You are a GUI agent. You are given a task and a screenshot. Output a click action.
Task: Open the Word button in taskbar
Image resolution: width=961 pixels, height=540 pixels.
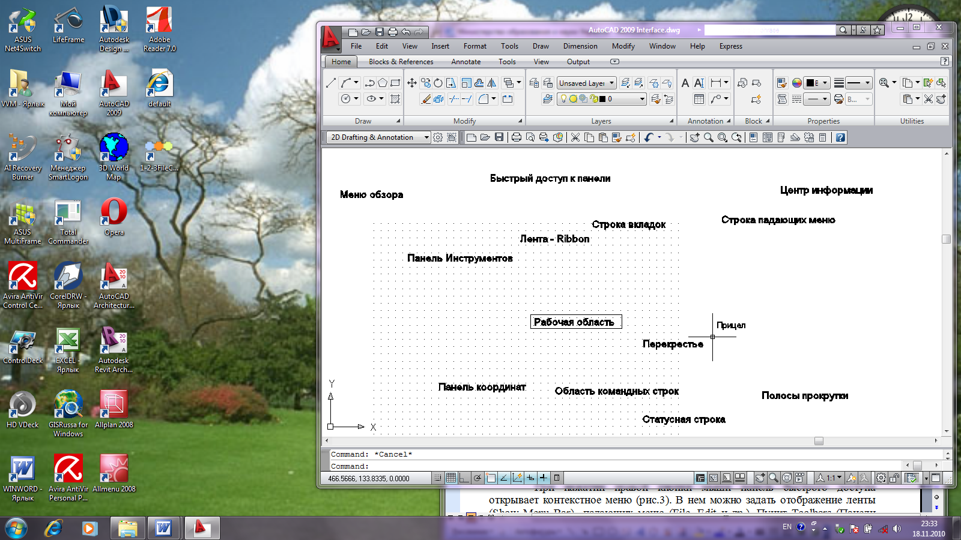163,528
